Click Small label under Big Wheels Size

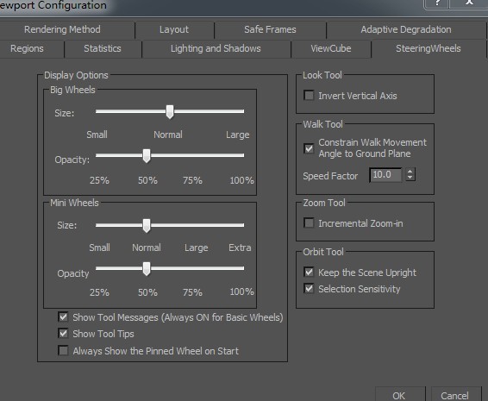[97, 135]
